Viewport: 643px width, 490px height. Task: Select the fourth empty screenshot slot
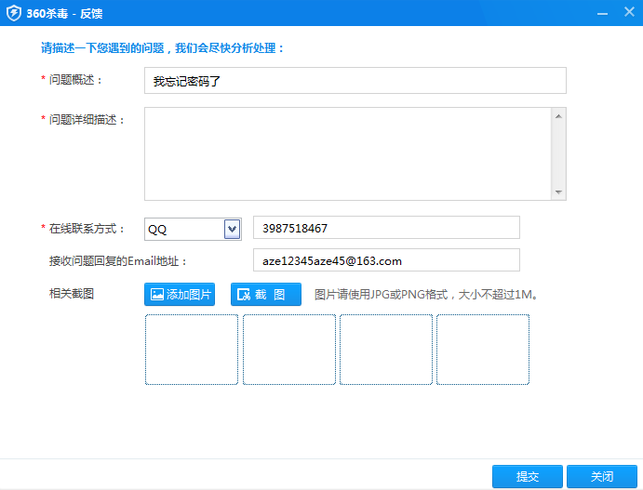pos(482,350)
